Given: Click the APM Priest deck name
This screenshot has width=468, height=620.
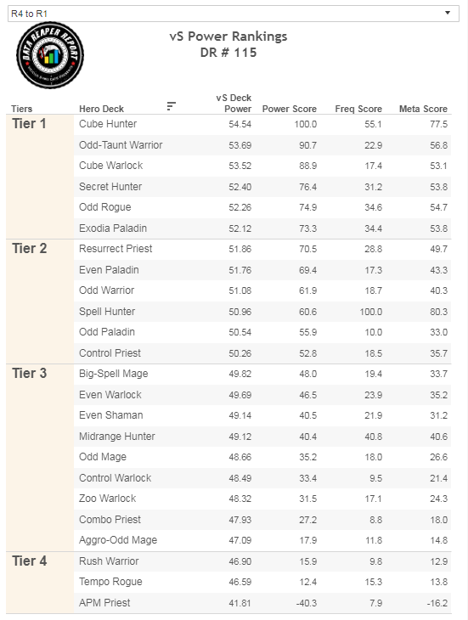Looking at the screenshot, I should [104, 603].
